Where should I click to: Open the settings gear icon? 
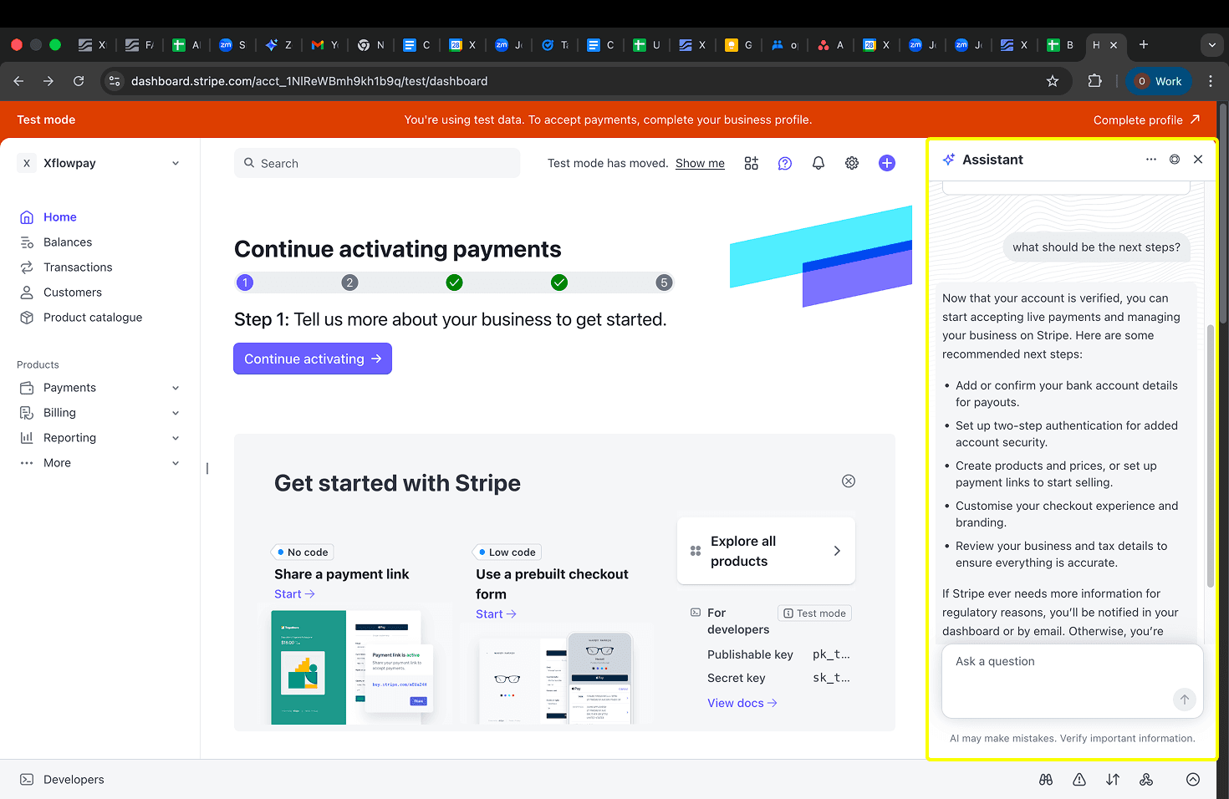pyautogui.click(x=852, y=164)
